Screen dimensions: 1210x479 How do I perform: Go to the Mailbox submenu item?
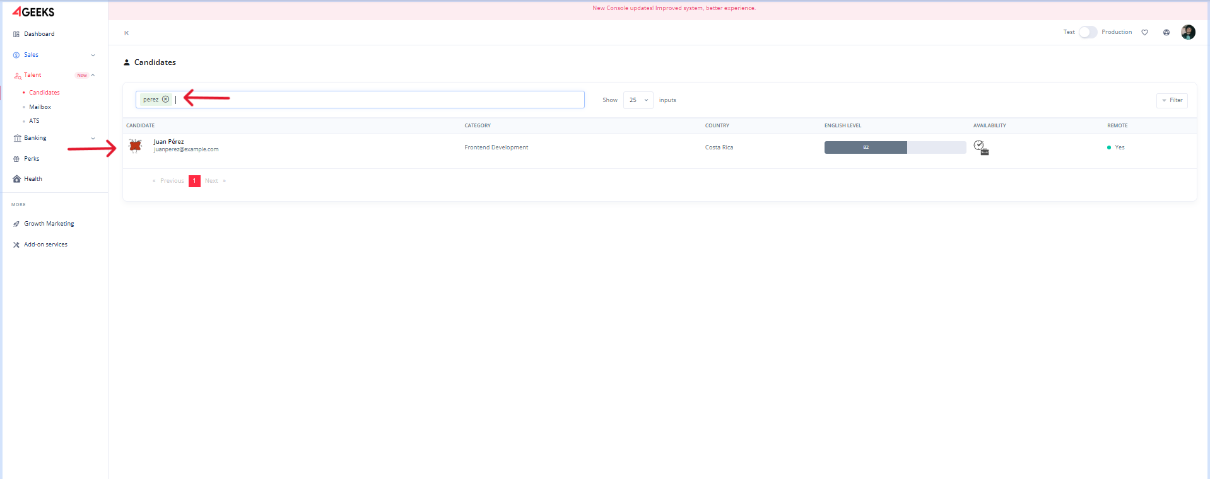[x=40, y=107]
